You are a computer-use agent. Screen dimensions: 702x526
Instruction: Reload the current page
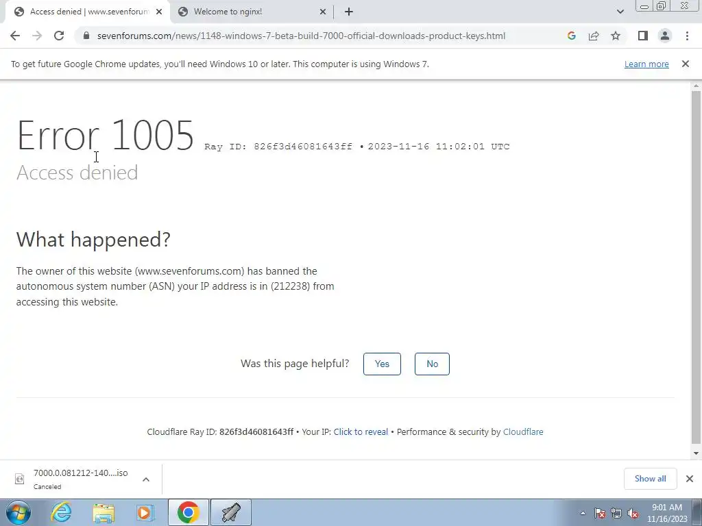coord(59,36)
